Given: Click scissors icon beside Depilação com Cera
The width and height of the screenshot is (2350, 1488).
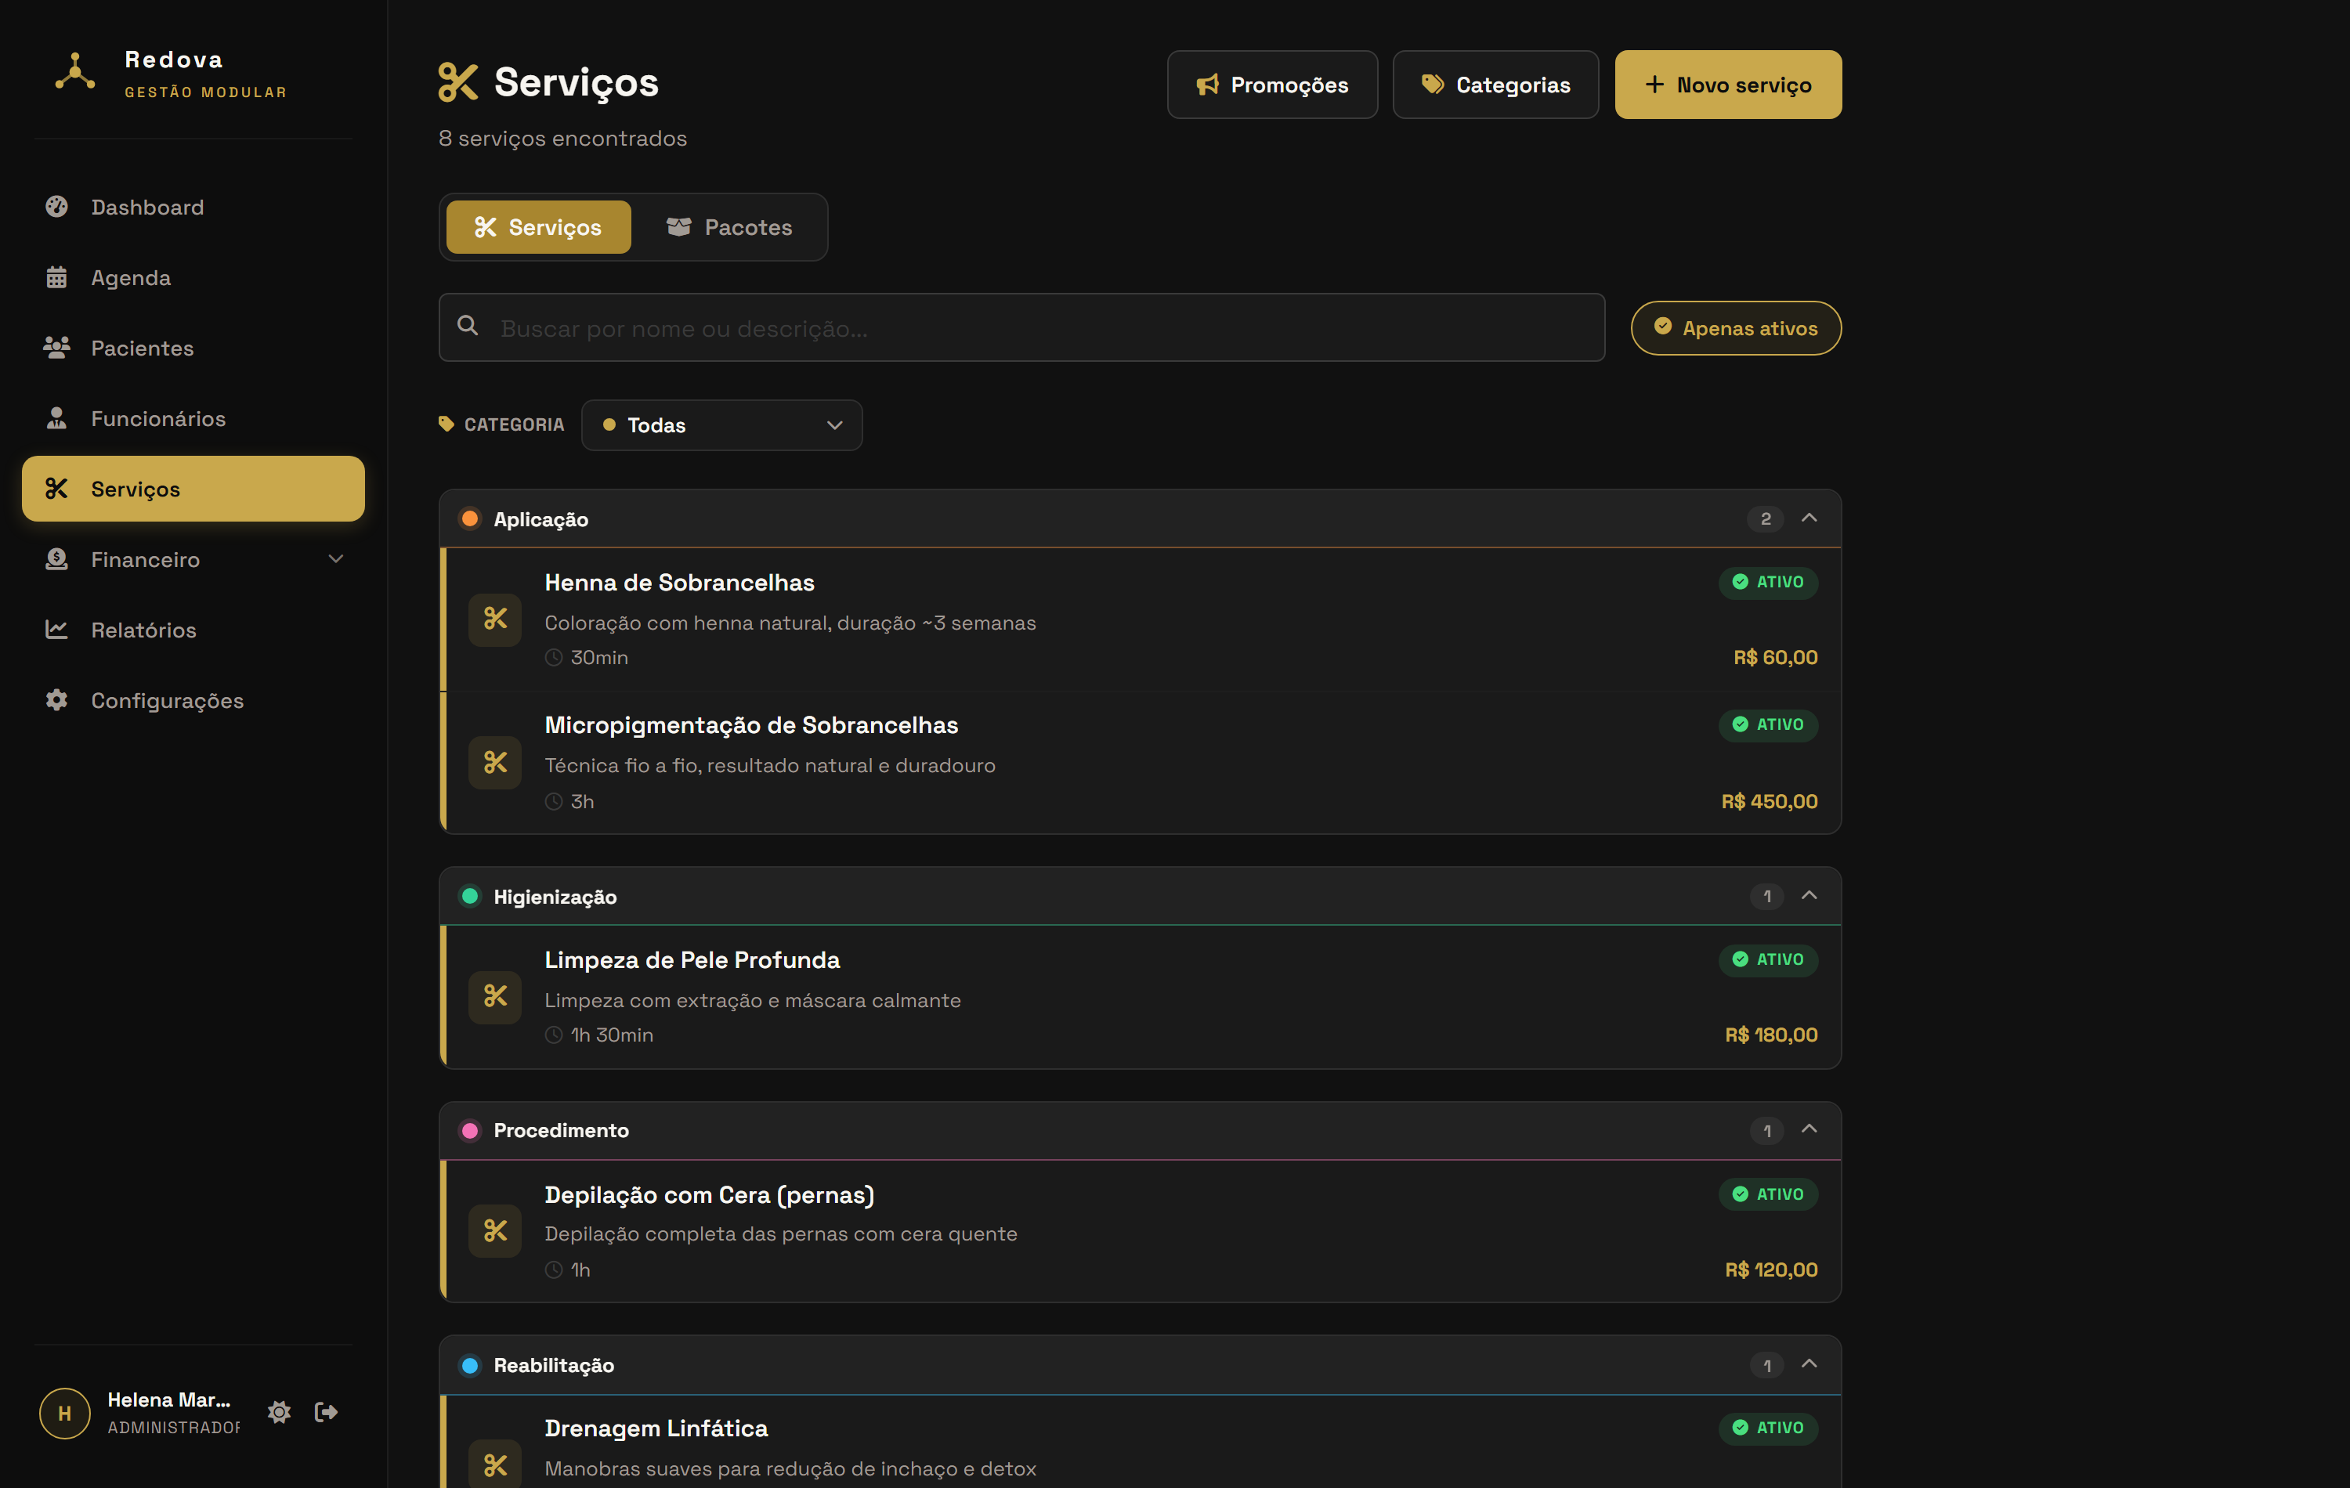Looking at the screenshot, I should (495, 1230).
